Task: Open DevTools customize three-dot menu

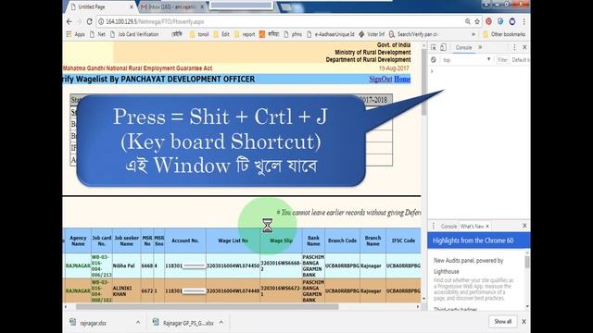Action: click(x=514, y=47)
